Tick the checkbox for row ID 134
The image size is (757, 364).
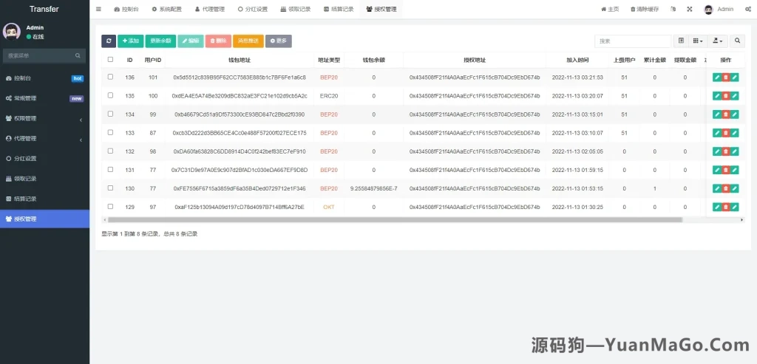[x=111, y=114]
